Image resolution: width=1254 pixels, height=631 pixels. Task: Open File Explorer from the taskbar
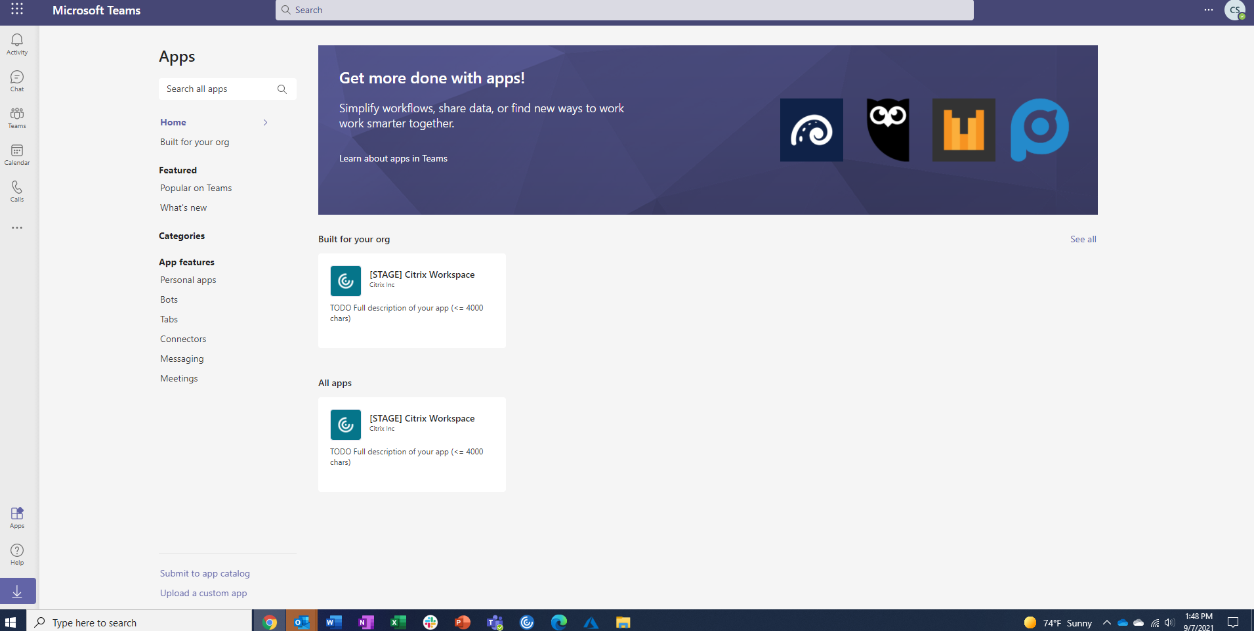623,622
